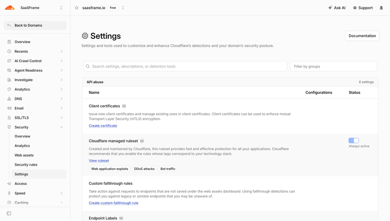
Task: Click the Overview sidebar icon
Action: coord(9,42)
